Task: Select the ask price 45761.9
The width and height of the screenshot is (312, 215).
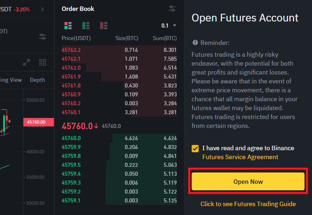Action: pos(71,77)
